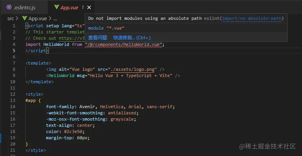Click the HelloWorld identifier in the import
Screen dimensions: 302x156
point(56,44)
